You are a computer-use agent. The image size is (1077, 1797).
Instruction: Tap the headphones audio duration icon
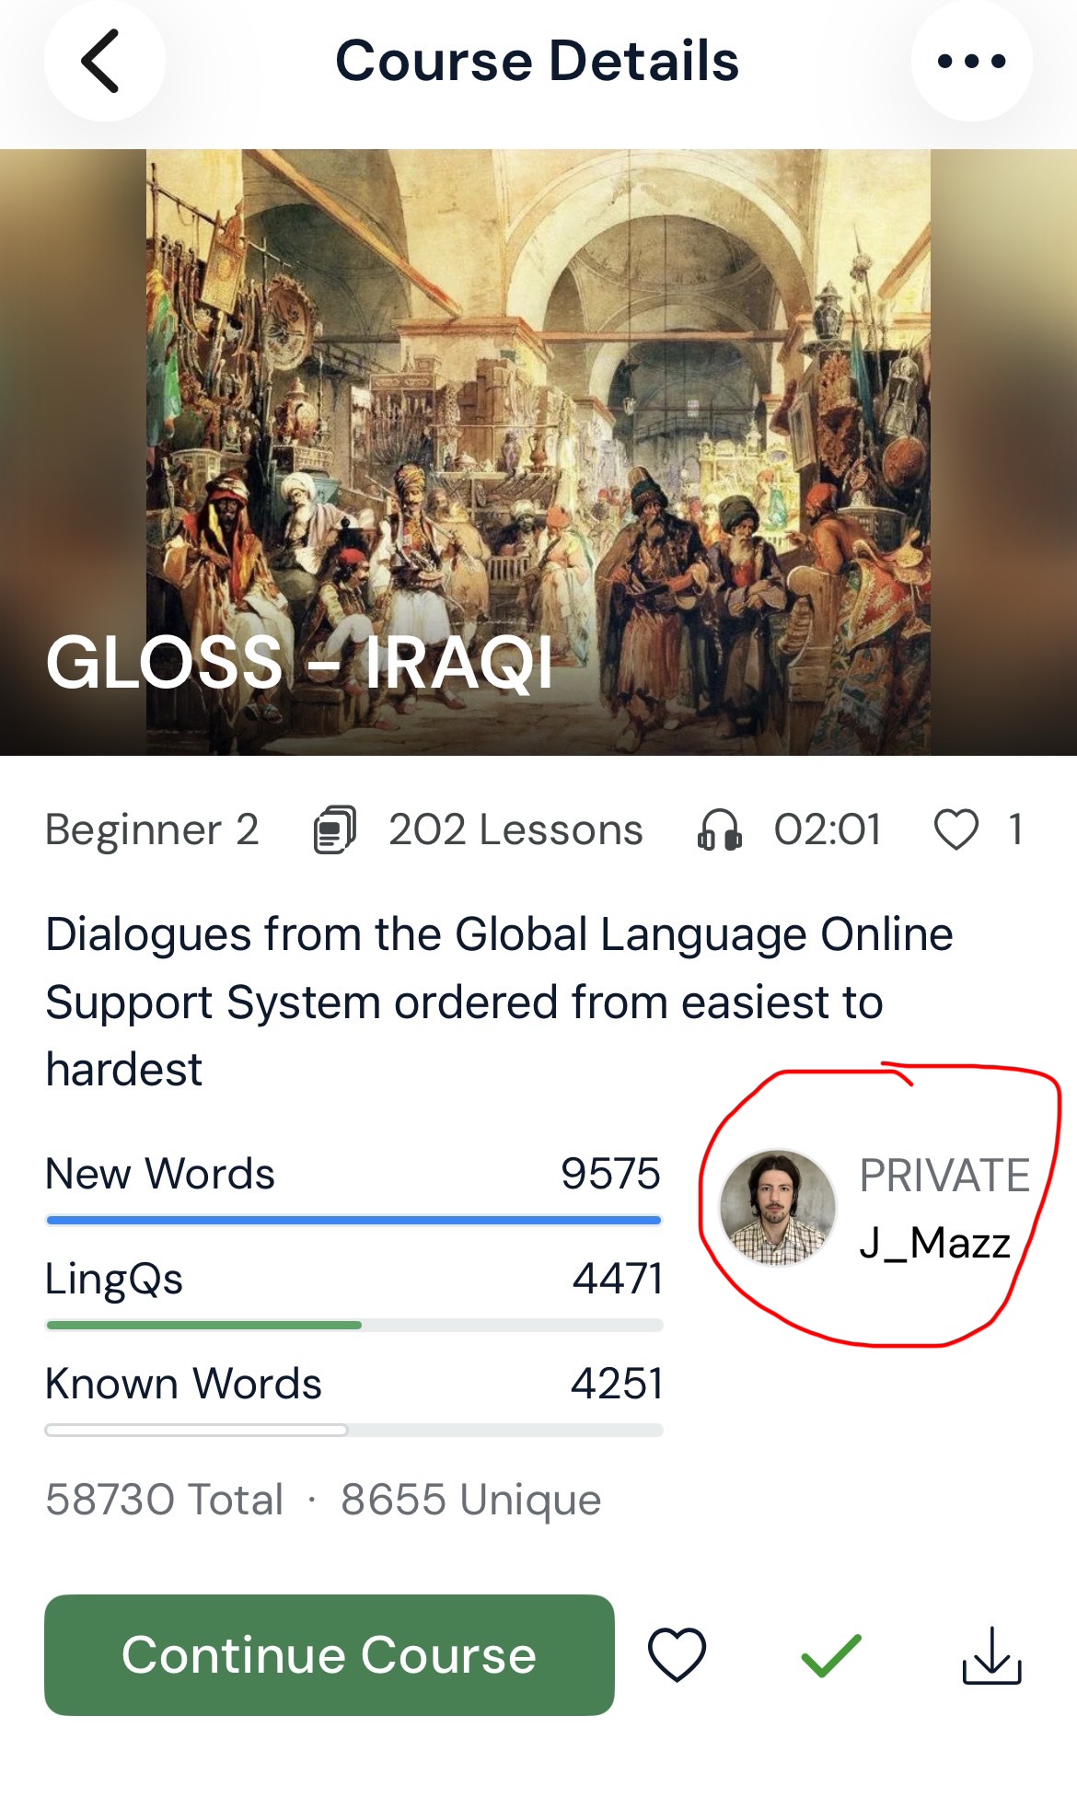tap(720, 829)
